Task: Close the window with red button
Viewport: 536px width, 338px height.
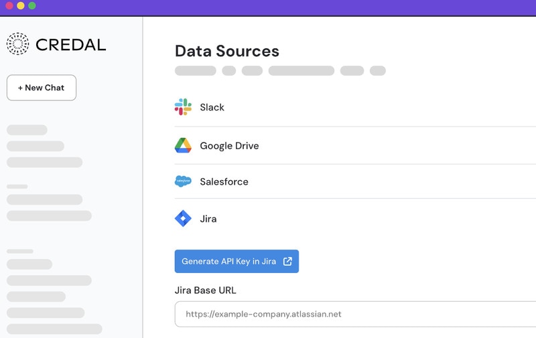Action: tap(9, 6)
